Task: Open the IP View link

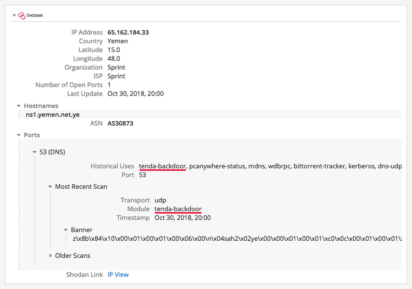Action: [118, 274]
